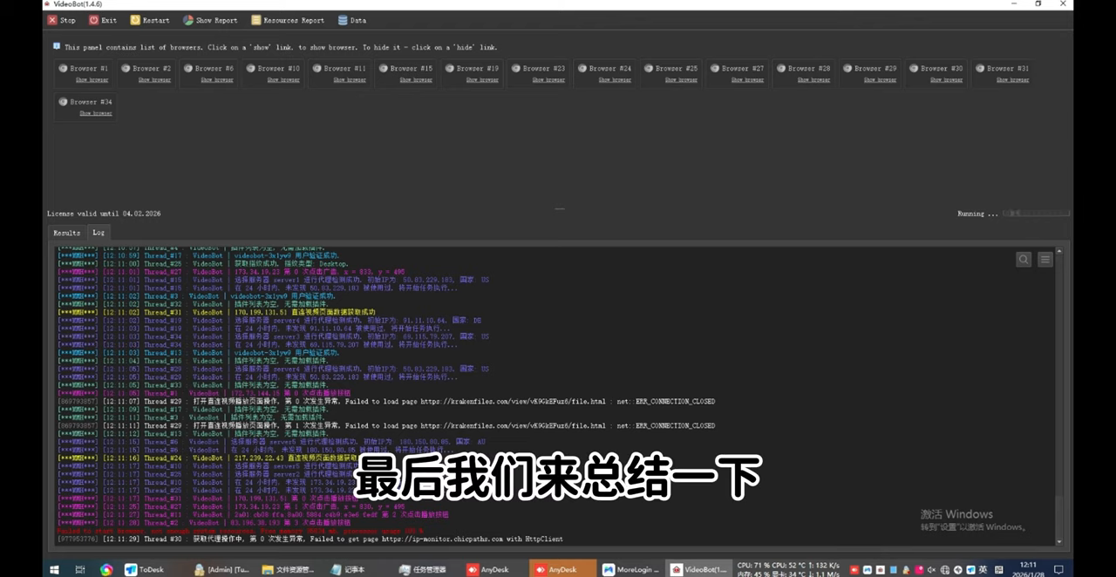Click Show browser link under Browser #11
This screenshot has height=577, width=1116.
coord(350,80)
